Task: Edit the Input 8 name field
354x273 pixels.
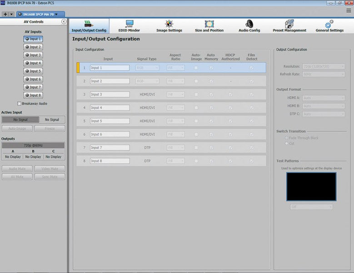Action: [110, 161]
